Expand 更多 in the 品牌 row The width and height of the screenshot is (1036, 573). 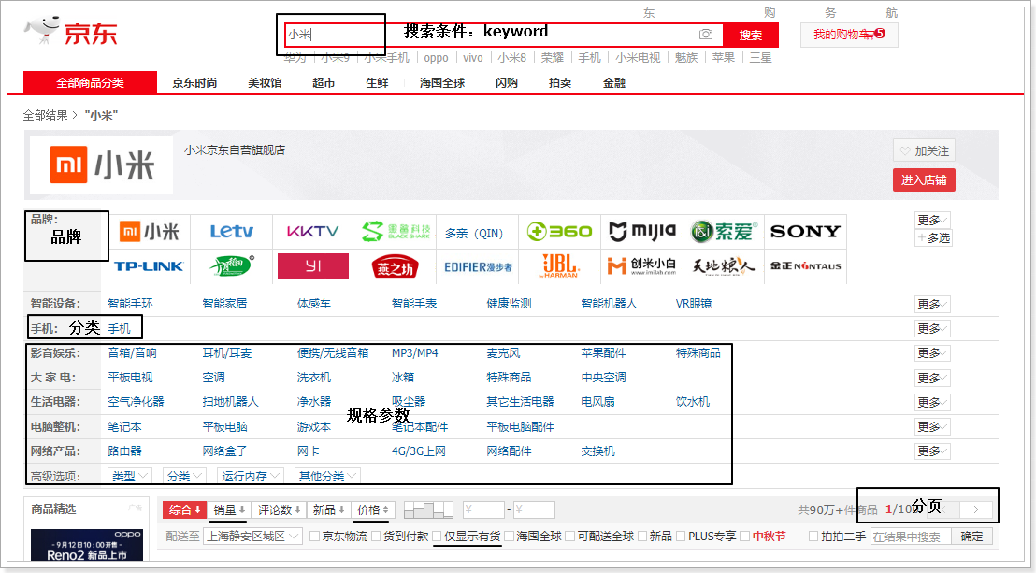(x=932, y=221)
